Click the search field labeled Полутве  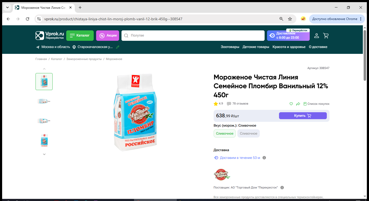pos(193,35)
